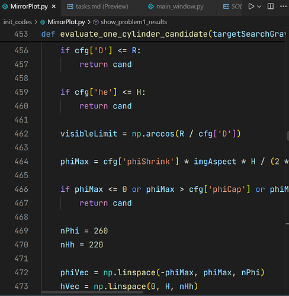Open show_problem1_results breadcrumb symbol
Image resolution: width=289 pixels, height=296 pixels.
click(x=134, y=22)
